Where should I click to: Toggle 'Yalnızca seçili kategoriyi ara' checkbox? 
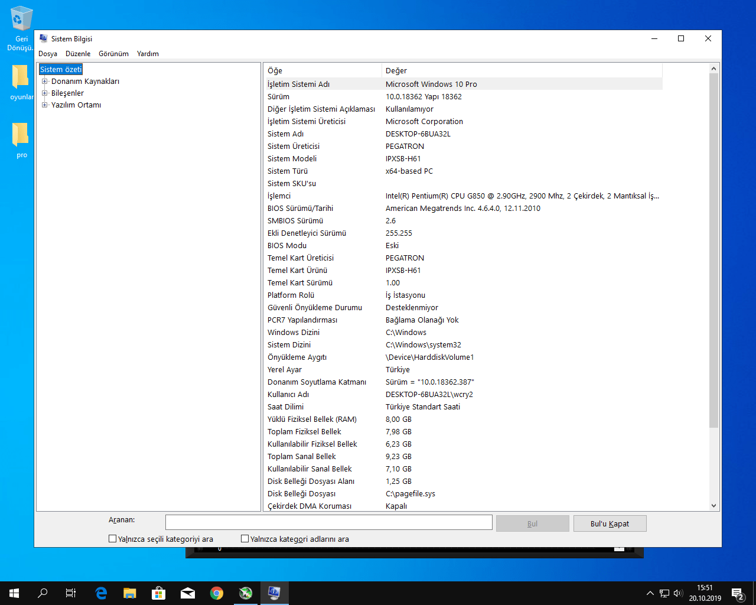coord(112,539)
